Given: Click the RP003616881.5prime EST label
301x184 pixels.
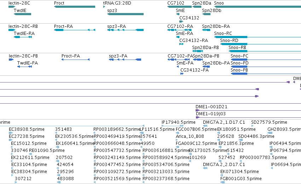Looking at the screenshot, I should coord(166,150).
